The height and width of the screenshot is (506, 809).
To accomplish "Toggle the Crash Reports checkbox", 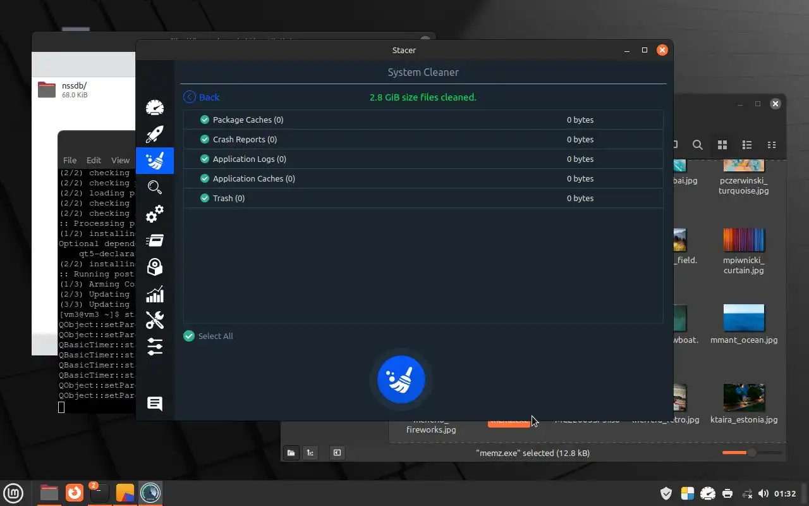I will click(x=205, y=139).
